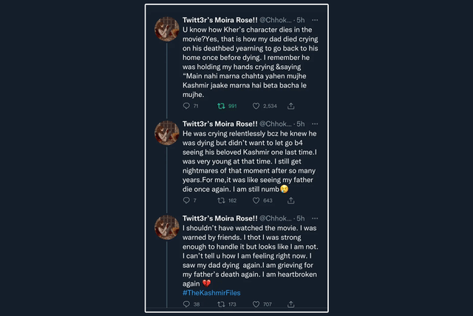Reply to the second tweet with 7 replies
This screenshot has width=473, height=316.
[x=186, y=200]
